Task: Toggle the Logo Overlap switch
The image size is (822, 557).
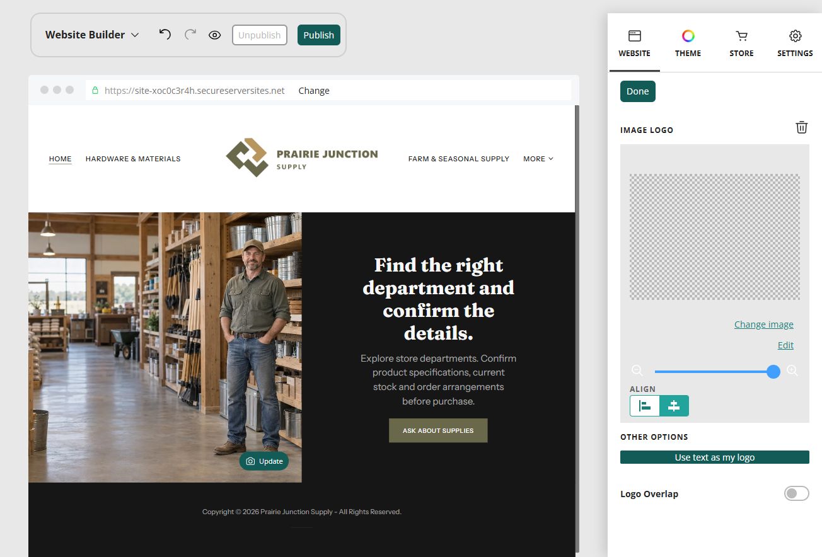Action: point(796,493)
